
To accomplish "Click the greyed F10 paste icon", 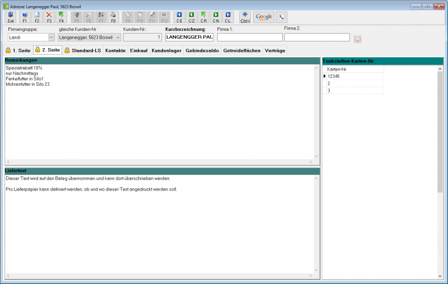I will [140, 17].
